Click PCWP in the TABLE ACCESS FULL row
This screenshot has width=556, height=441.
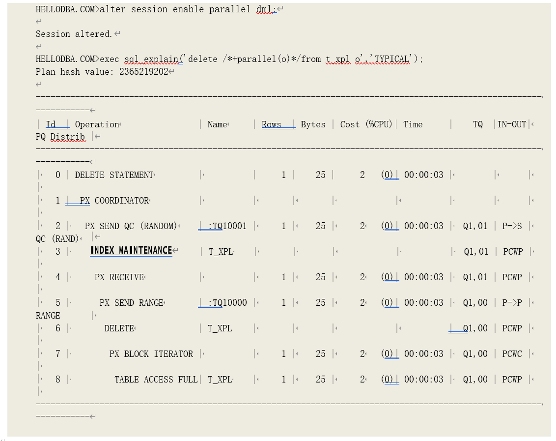coord(512,380)
